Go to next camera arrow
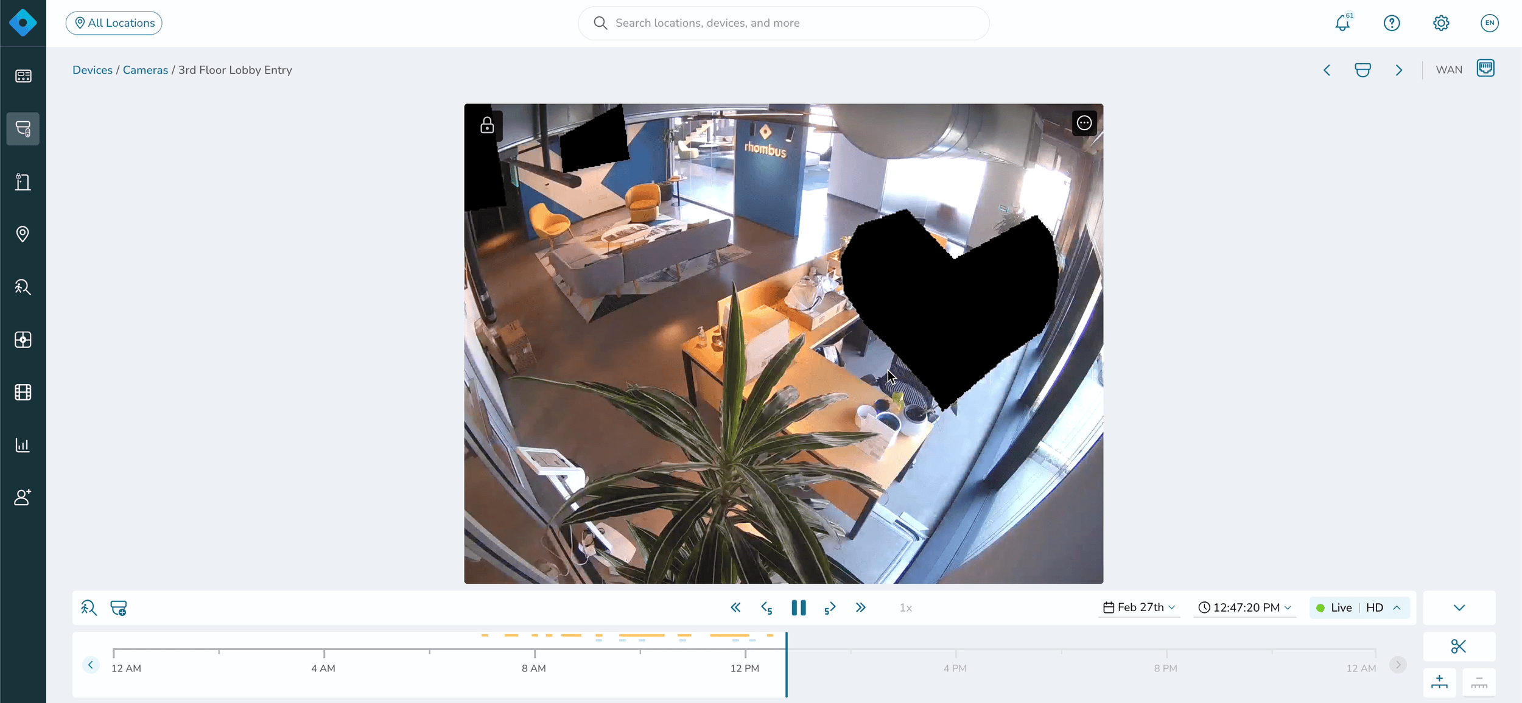Viewport: 1522px width, 703px height. pyautogui.click(x=1399, y=70)
